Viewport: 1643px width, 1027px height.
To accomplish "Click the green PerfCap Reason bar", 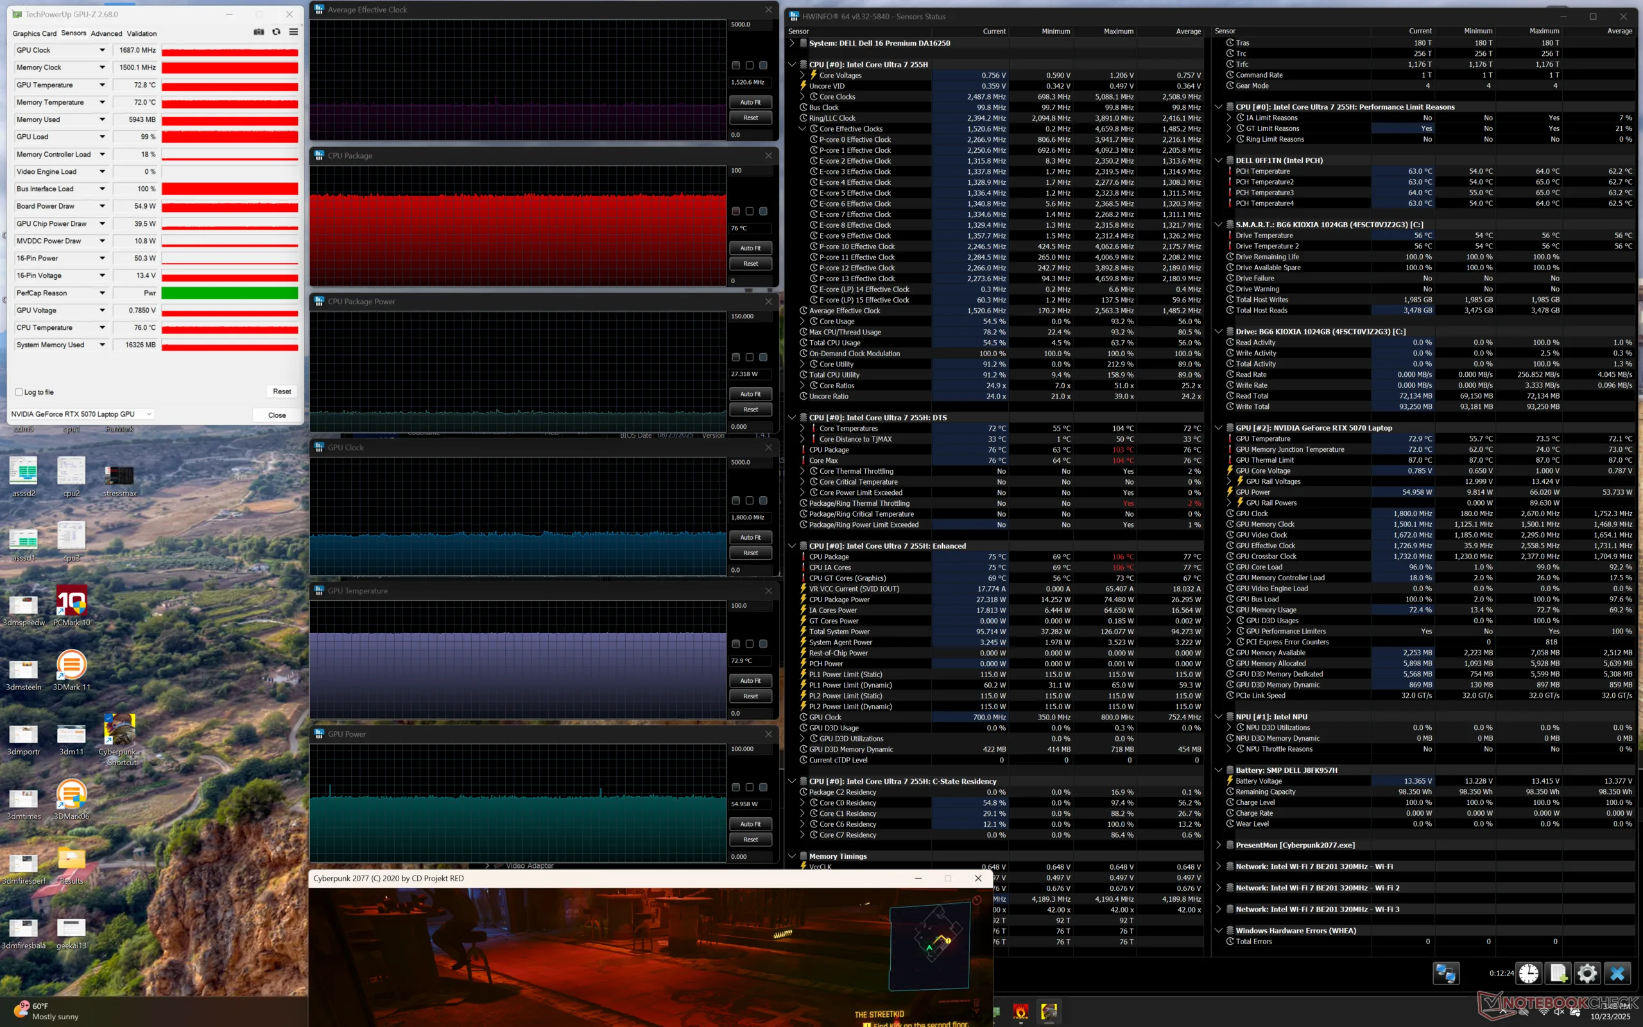I will coord(230,293).
